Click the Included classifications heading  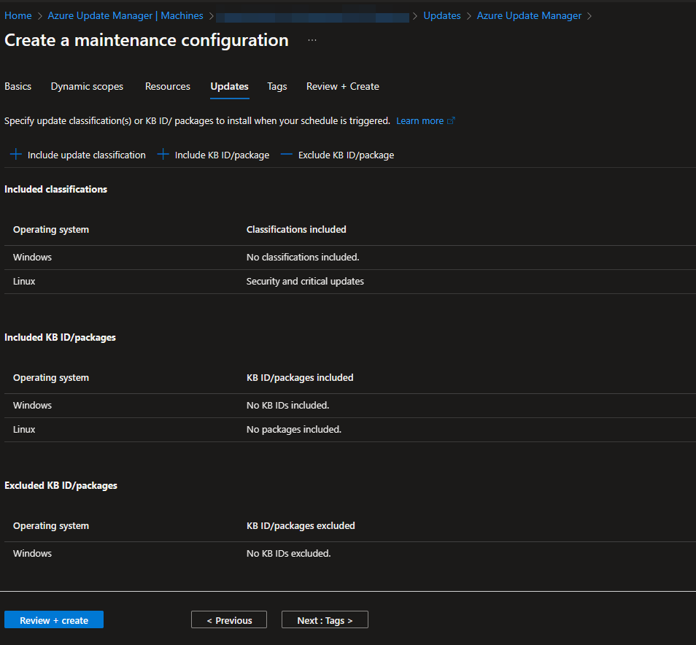click(x=56, y=189)
